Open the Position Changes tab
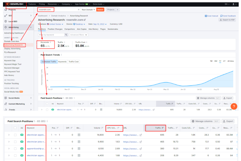This screenshot has height=161, width=241. pyautogui.click(x=55, y=29)
